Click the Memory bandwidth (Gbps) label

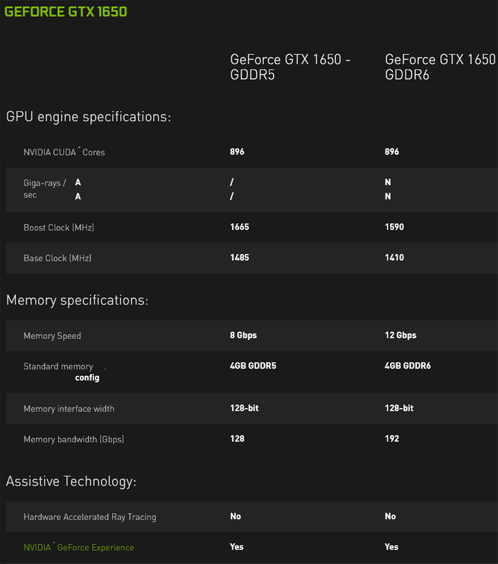[x=73, y=440]
